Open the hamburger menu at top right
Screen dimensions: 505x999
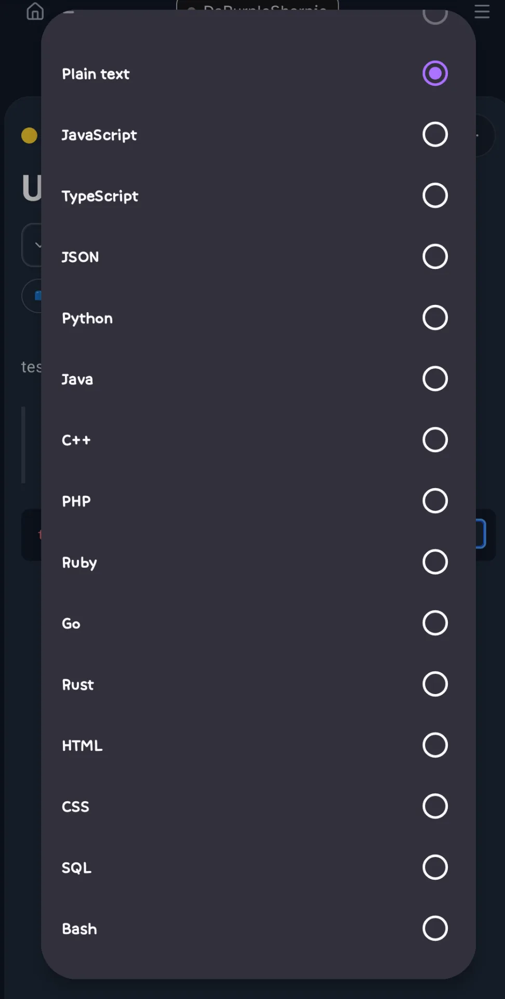(x=481, y=11)
